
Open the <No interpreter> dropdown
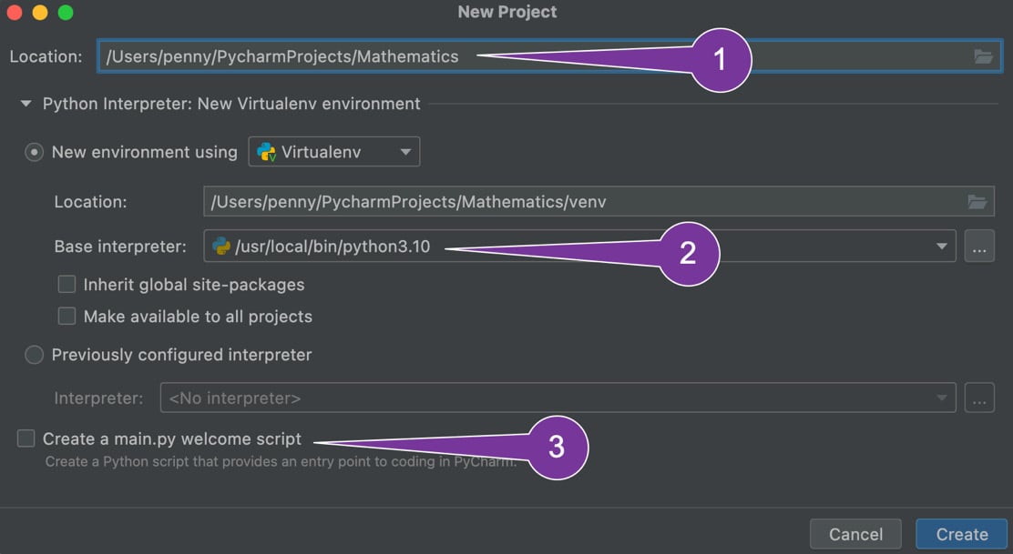558,398
